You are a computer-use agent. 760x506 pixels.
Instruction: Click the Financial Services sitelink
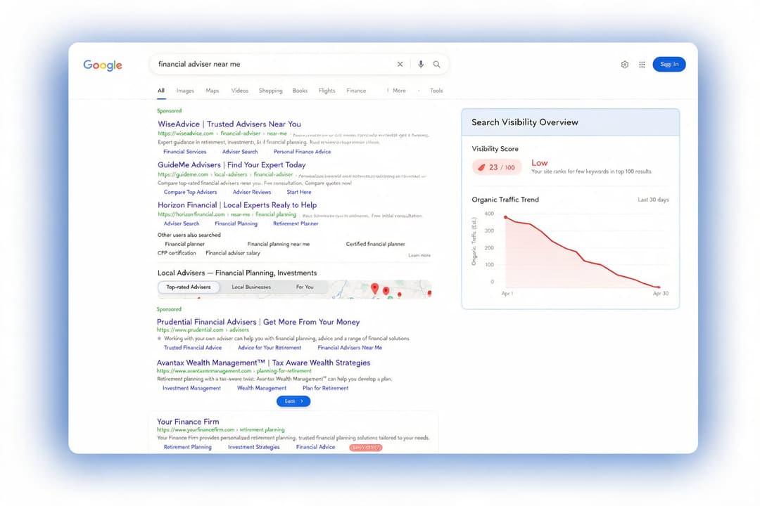point(184,152)
